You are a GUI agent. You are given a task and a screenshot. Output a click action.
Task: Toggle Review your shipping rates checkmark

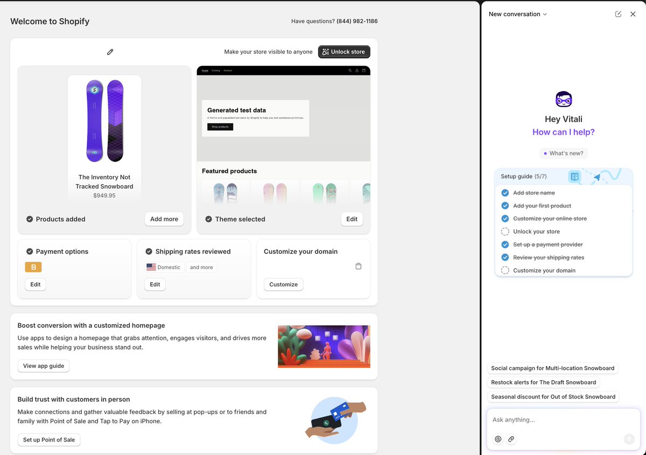pos(505,257)
